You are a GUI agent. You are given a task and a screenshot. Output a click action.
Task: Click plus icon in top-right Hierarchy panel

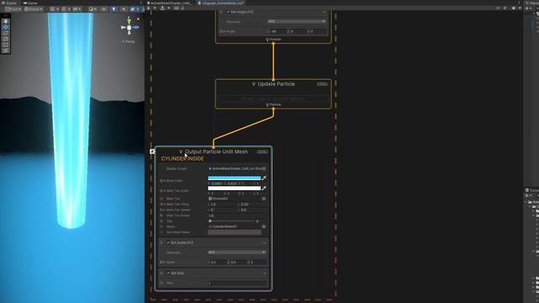[527, 8]
